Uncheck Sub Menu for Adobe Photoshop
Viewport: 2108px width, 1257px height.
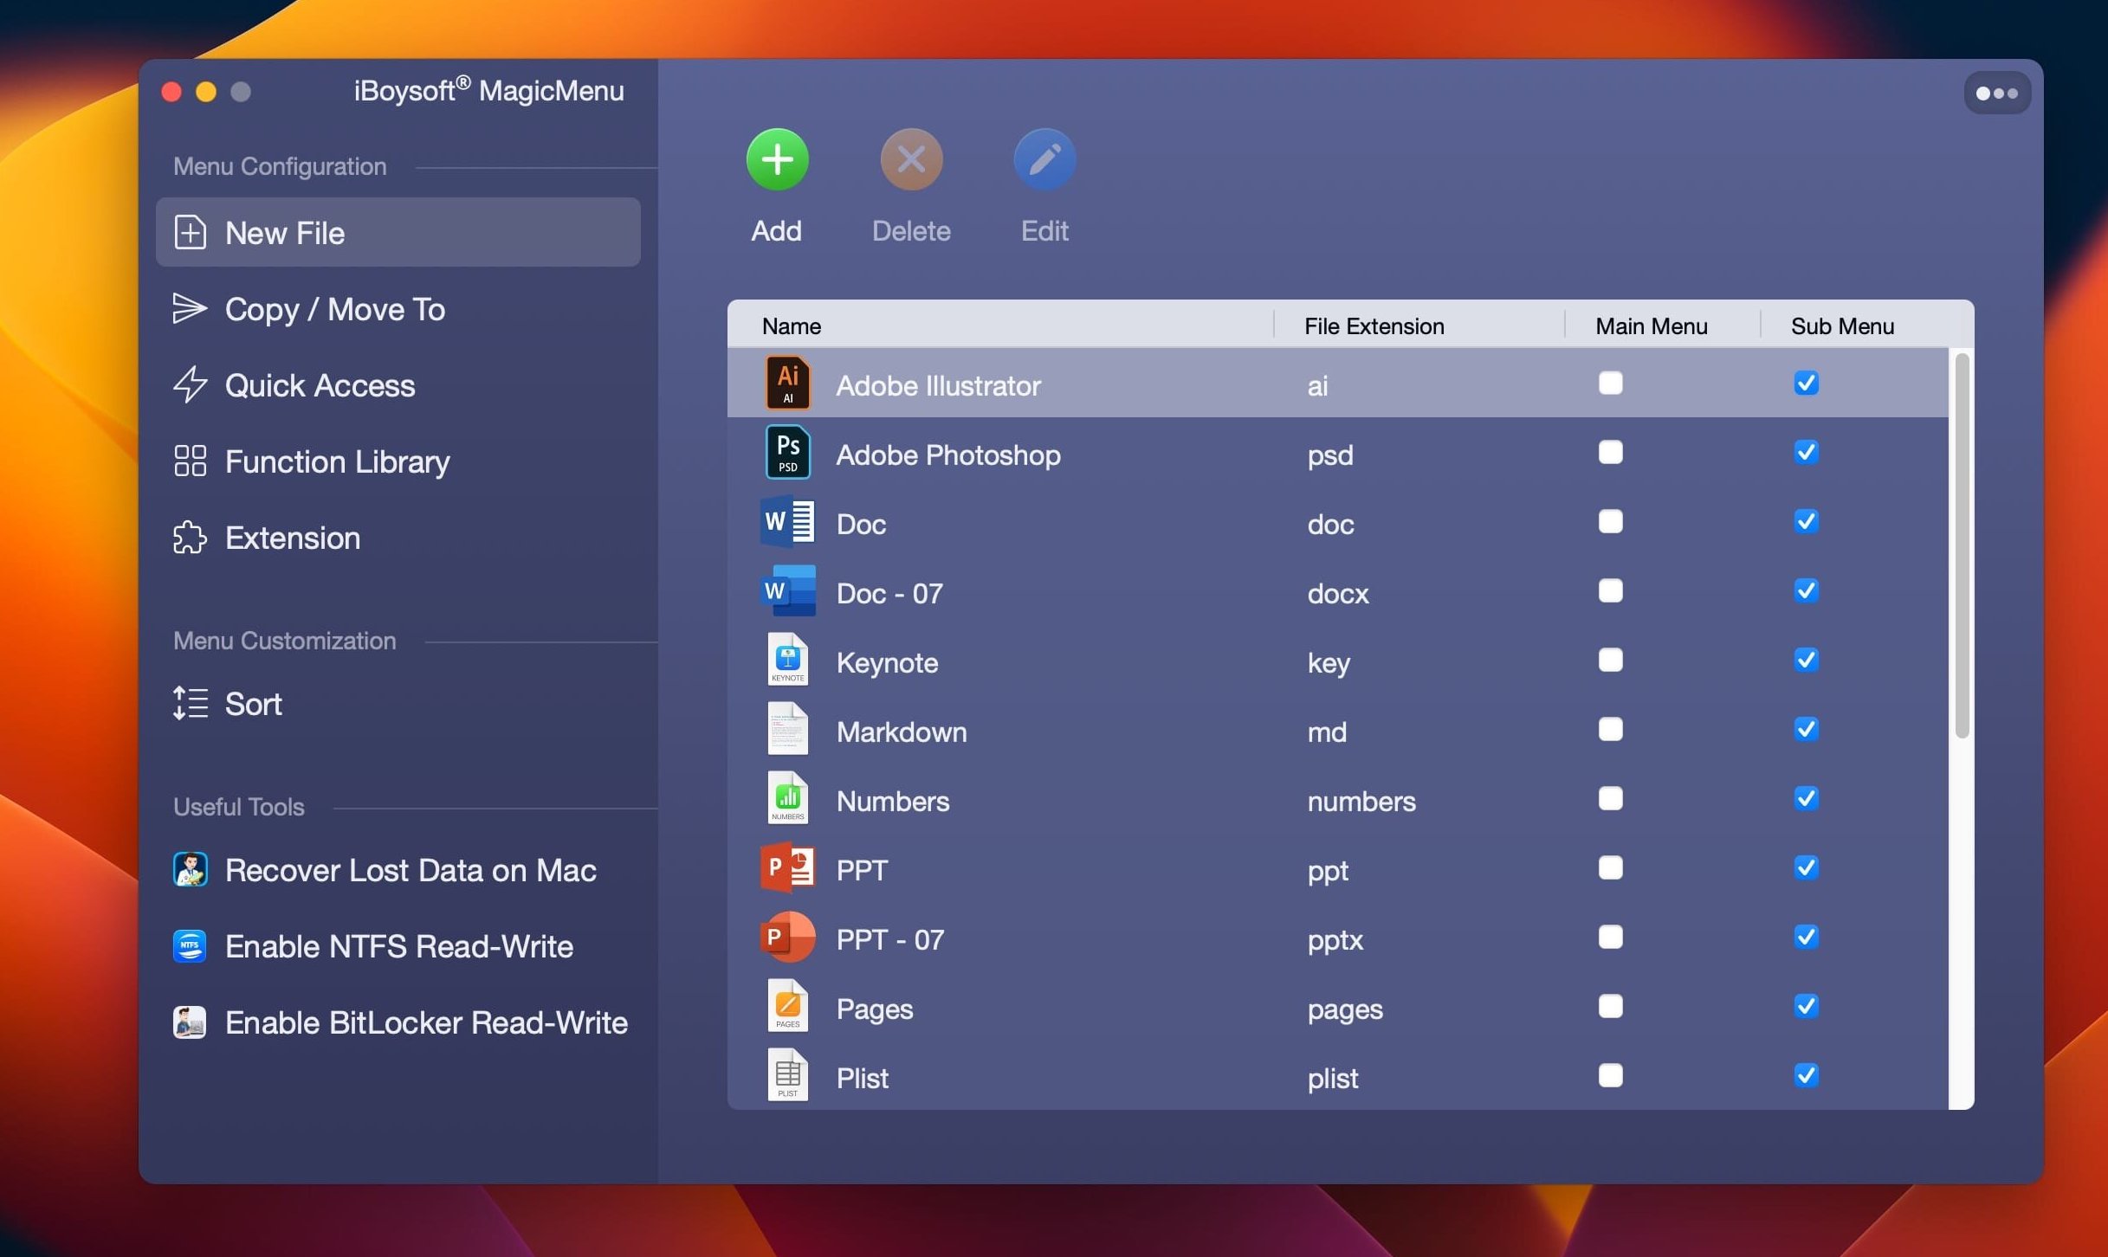pos(1806,452)
